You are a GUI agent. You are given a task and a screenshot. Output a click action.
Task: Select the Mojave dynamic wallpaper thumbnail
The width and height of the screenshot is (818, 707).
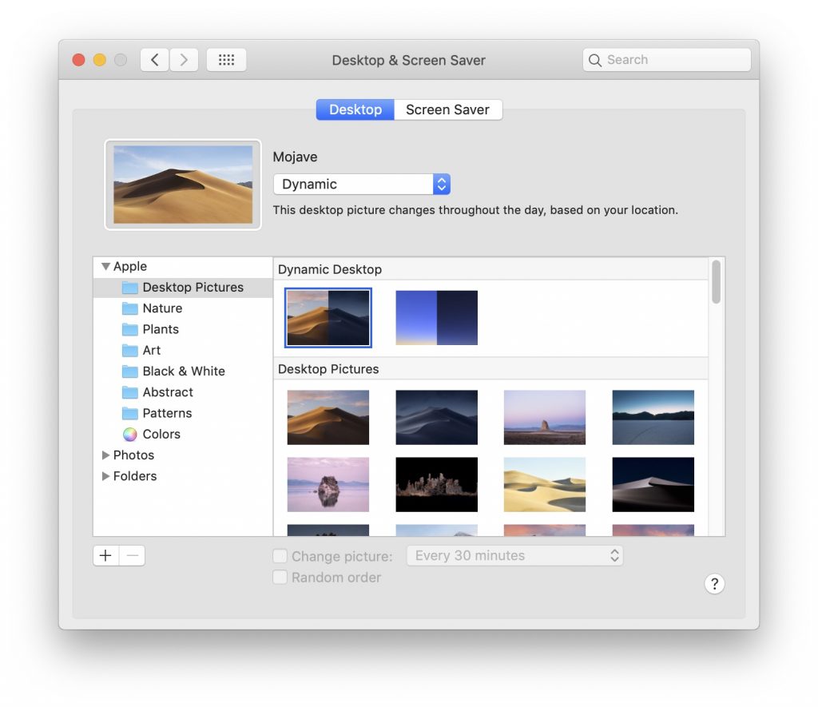328,317
